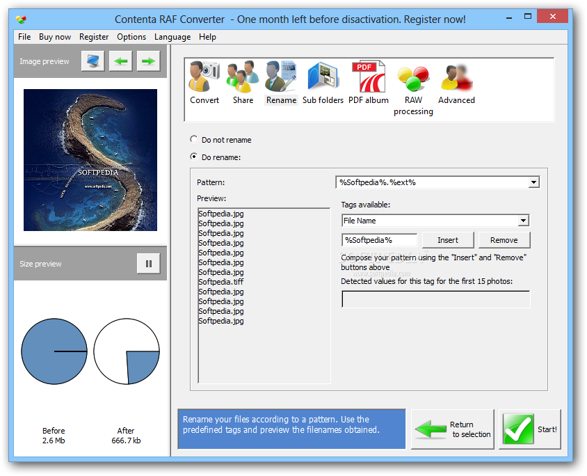Open the Help menu
587x476 pixels.
click(207, 37)
